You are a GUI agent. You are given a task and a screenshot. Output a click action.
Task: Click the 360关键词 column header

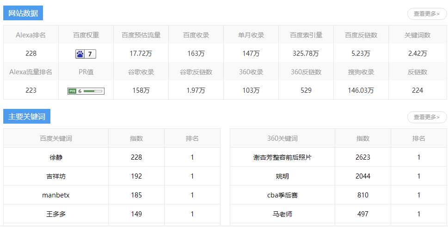click(x=282, y=138)
